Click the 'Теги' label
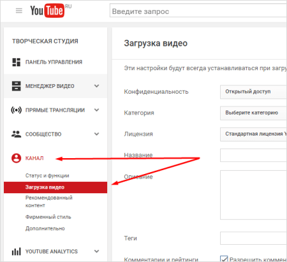Image resolution: width=287 pixels, height=262 pixels. tap(131, 238)
